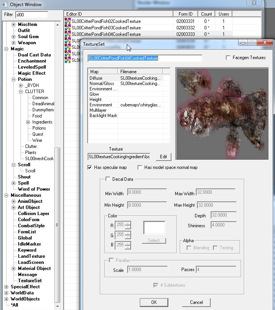Expand the SpecialEffect tree node

(6, 287)
